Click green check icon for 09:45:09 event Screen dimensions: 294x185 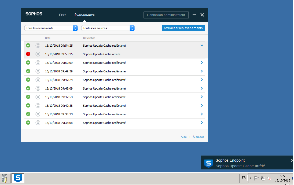tap(28, 88)
